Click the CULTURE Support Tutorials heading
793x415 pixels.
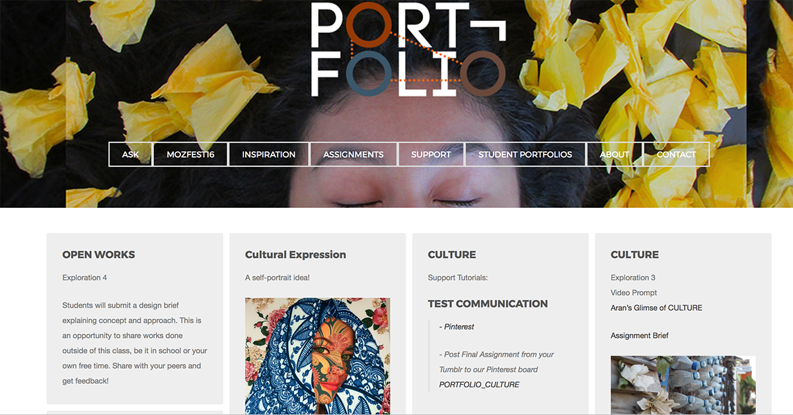(x=452, y=255)
